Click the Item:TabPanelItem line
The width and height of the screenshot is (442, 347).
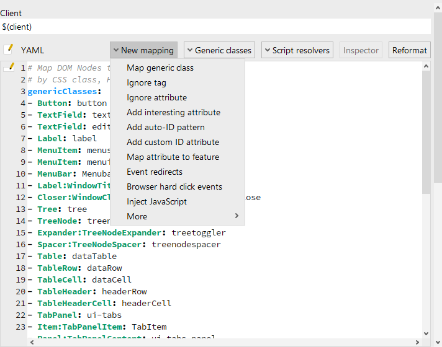[x=97, y=327]
